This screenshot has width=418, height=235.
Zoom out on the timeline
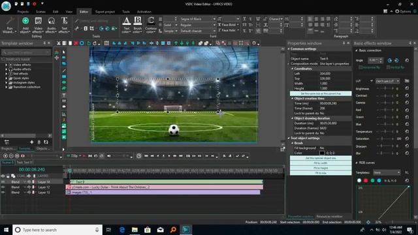[x=11, y=156]
